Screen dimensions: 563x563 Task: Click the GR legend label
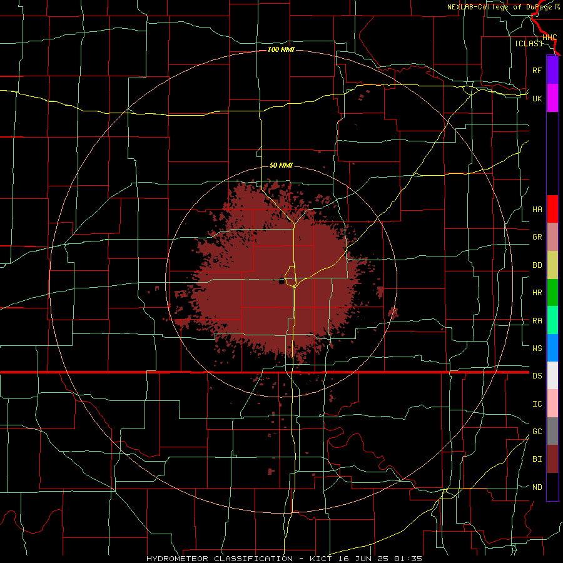pyautogui.click(x=537, y=237)
